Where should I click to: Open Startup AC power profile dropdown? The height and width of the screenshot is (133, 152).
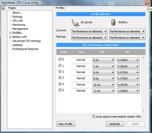point(89,38)
